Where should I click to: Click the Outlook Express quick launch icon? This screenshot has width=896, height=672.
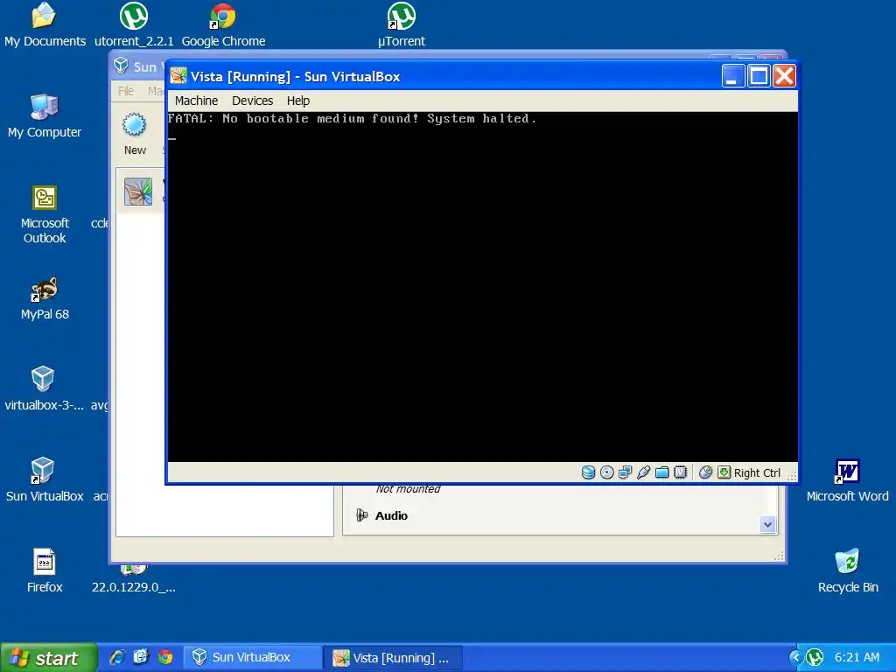141,658
